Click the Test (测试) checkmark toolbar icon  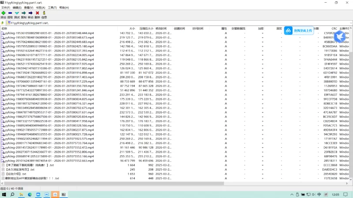point(17,13)
